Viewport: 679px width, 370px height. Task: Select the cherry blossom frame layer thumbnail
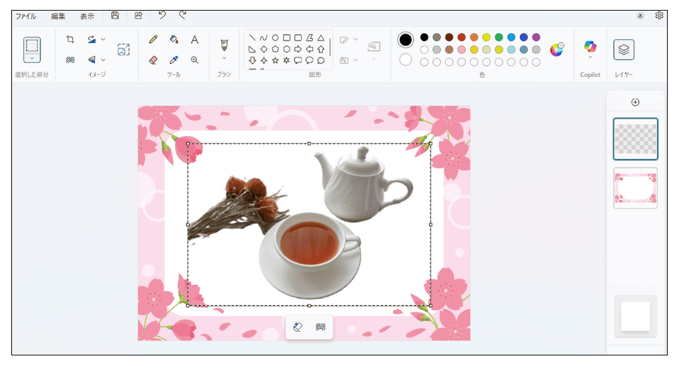tap(635, 188)
